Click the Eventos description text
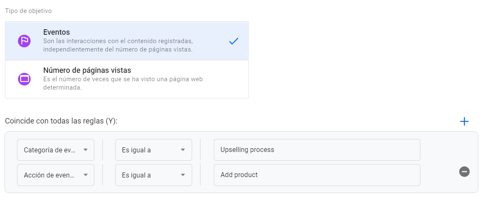 [x=118, y=45]
